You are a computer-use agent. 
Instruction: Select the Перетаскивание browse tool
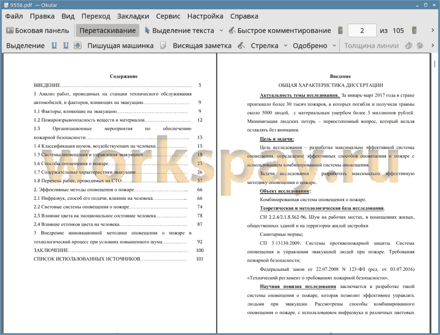(107, 31)
